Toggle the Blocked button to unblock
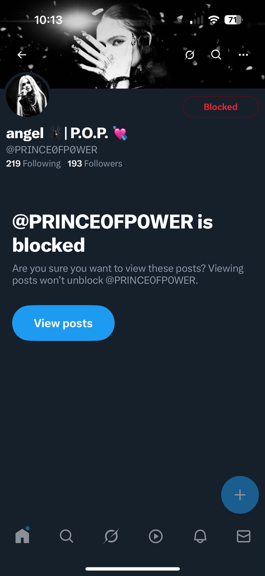Viewport: 265px width, 576px height. click(x=220, y=107)
